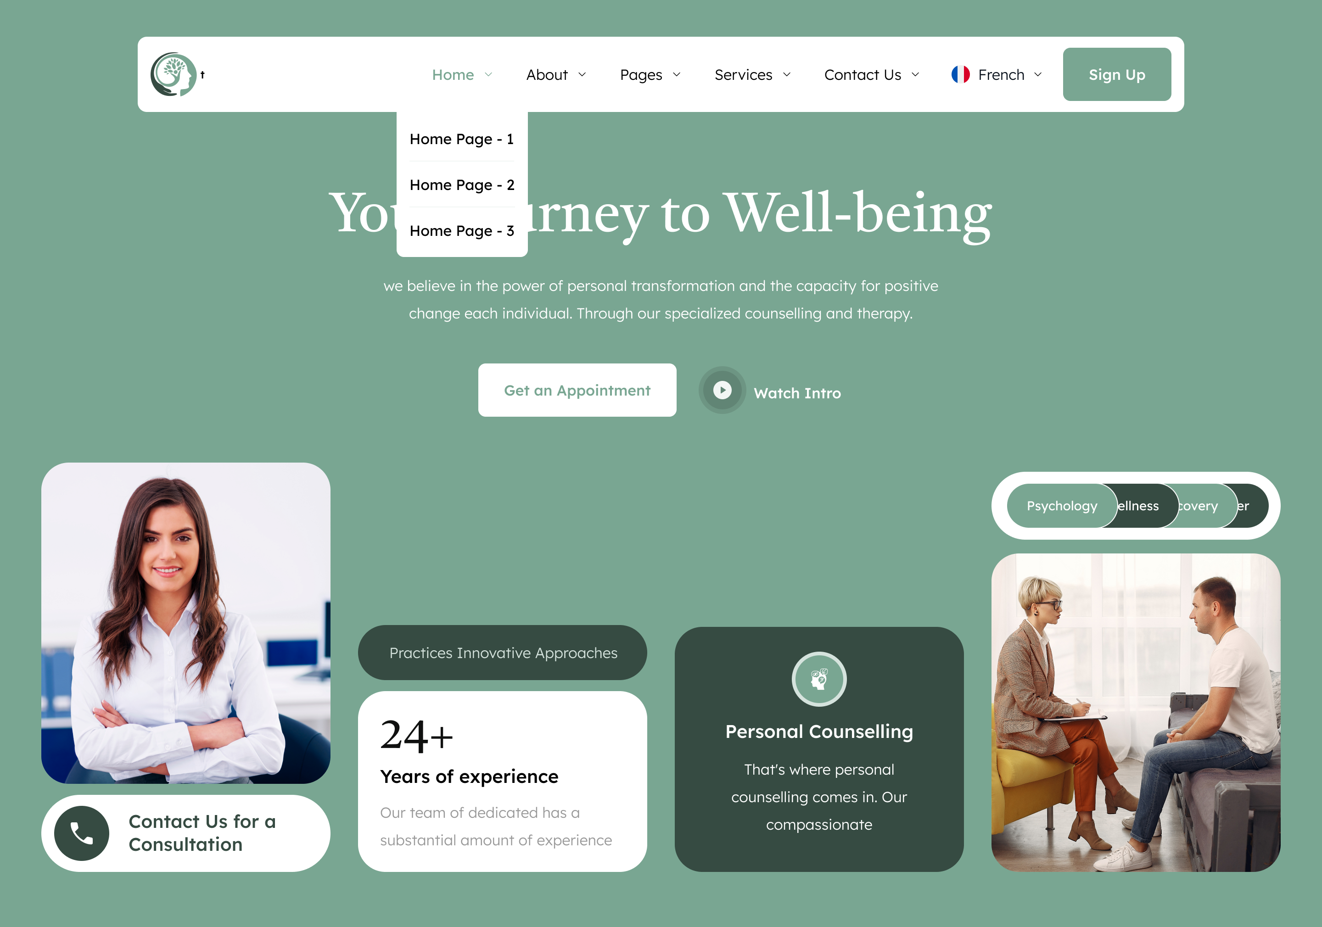Screen dimensions: 1322x927
Task: Click the Practices Innovative Approaches pill
Action: [502, 653]
